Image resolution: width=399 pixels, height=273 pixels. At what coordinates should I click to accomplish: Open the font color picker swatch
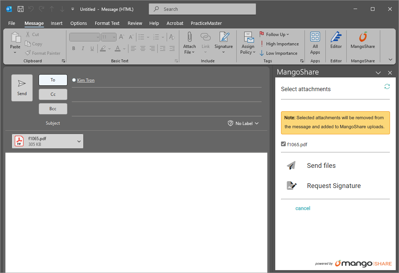click(118, 48)
